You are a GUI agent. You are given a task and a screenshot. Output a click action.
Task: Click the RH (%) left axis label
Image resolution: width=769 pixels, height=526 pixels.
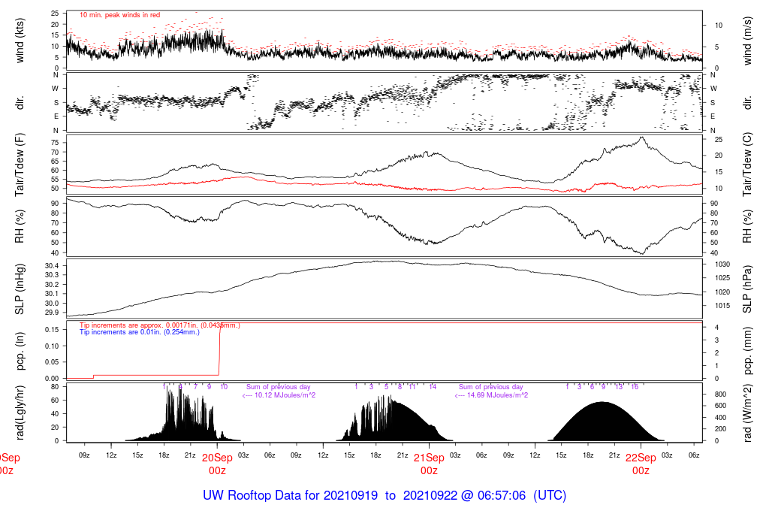click(20, 226)
